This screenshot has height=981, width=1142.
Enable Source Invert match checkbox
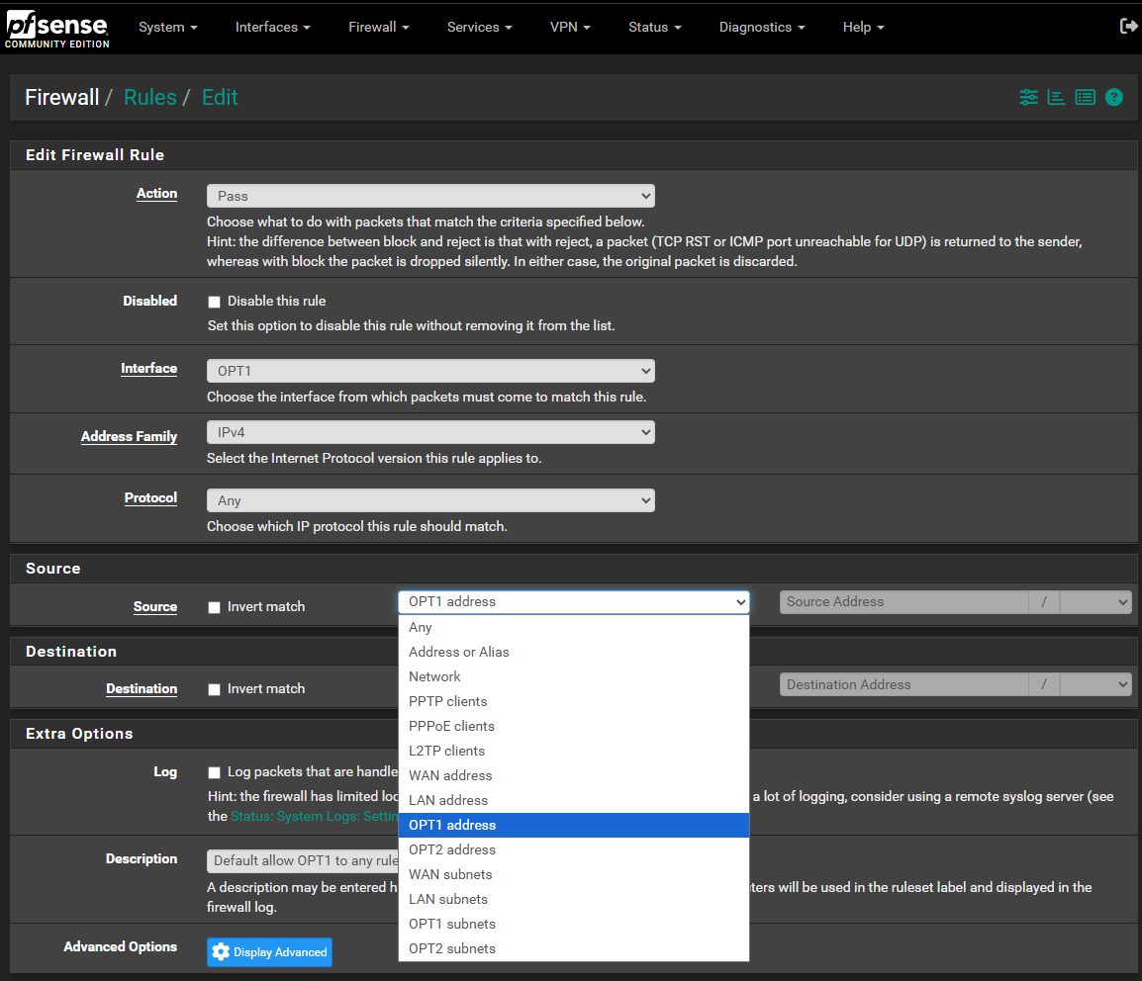point(214,607)
